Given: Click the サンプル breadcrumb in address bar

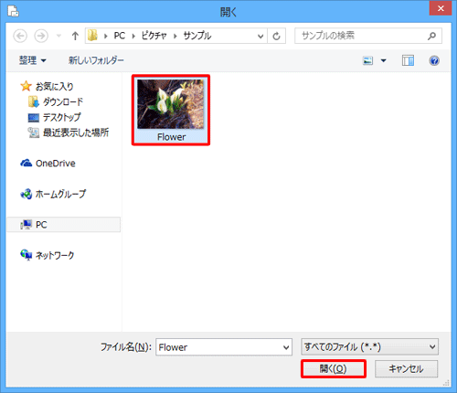Looking at the screenshot, I should [x=197, y=36].
